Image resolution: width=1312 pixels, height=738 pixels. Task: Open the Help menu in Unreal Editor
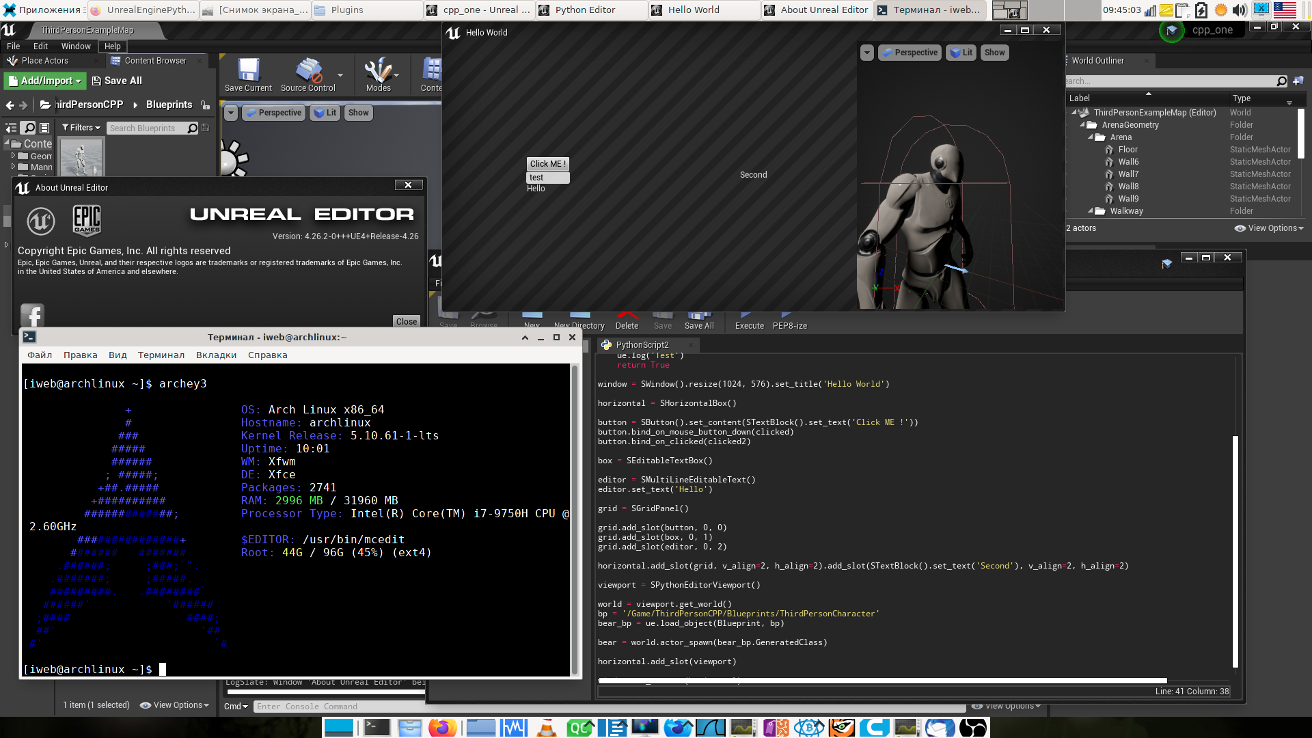point(113,46)
